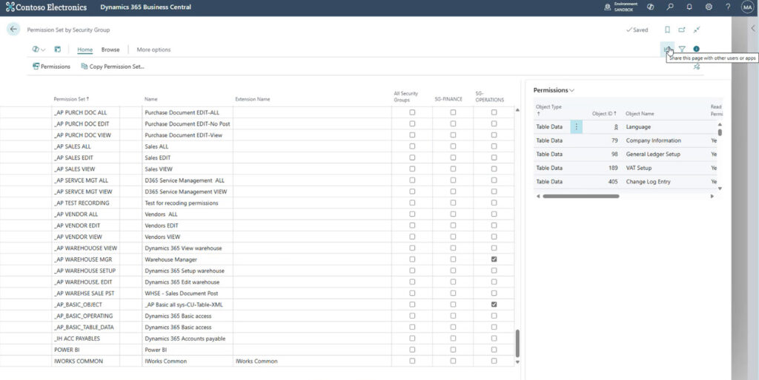This screenshot has width=759, height=380.
Task: Click Change Log Entry object name
Action: tap(648, 182)
